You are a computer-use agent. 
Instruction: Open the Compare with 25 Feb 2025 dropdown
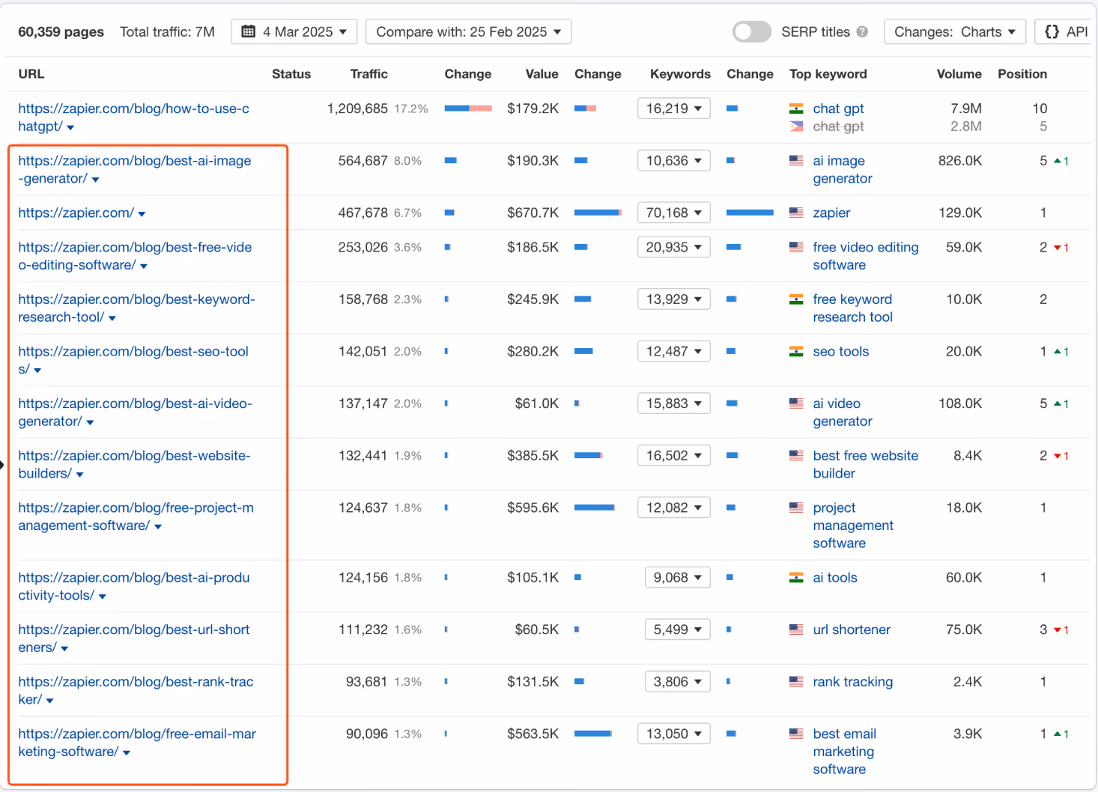tap(469, 31)
